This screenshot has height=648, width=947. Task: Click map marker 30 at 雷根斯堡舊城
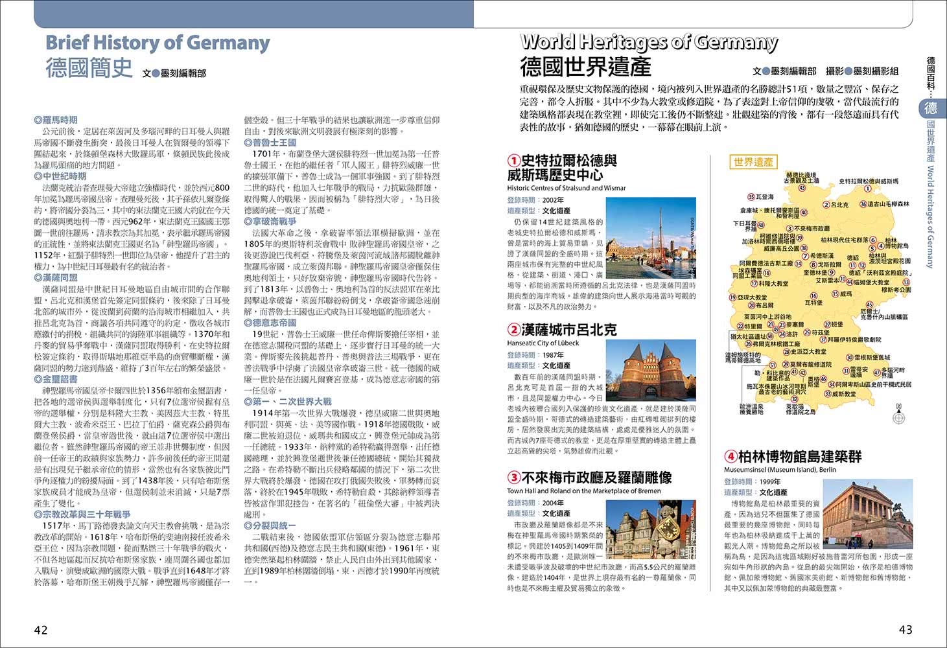(x=848, y=357)
